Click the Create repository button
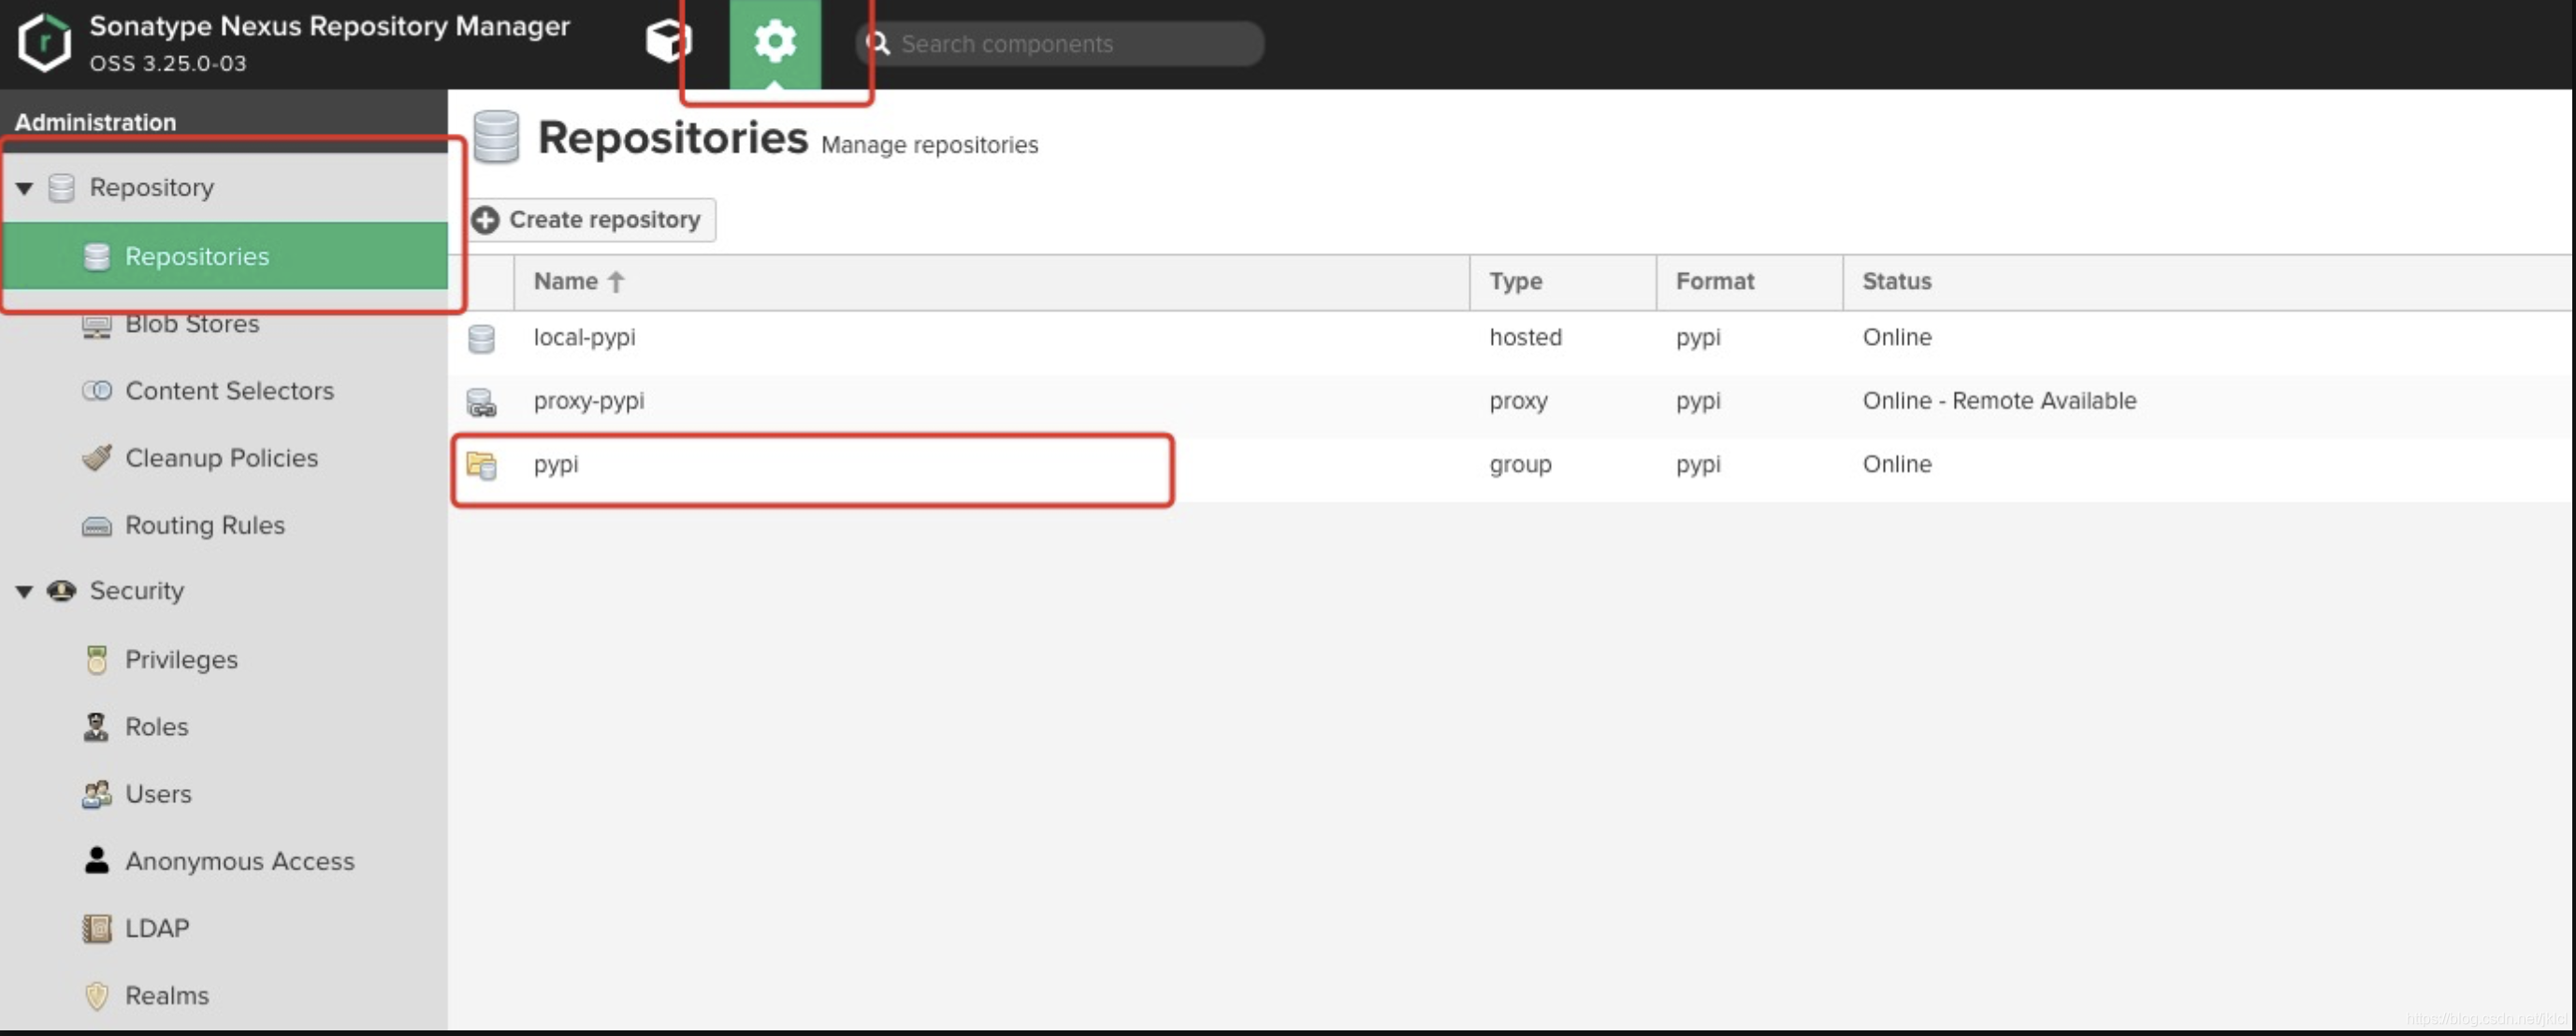The height and width of the screenshot is (1036, 2576). [x=592, y=220]
